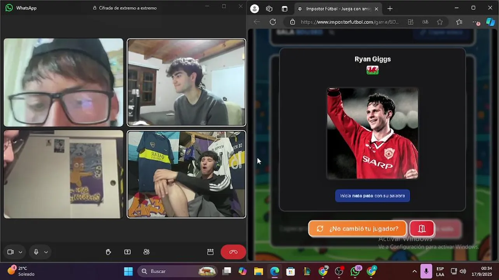Change WhatsApp call grid layout
This screenshot has height=280, width=499.
point(210,252)
